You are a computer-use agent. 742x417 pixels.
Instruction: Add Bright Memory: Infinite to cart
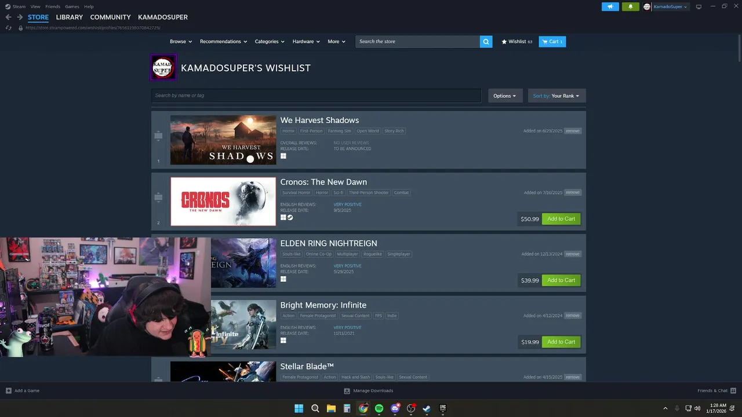[561, 342]
